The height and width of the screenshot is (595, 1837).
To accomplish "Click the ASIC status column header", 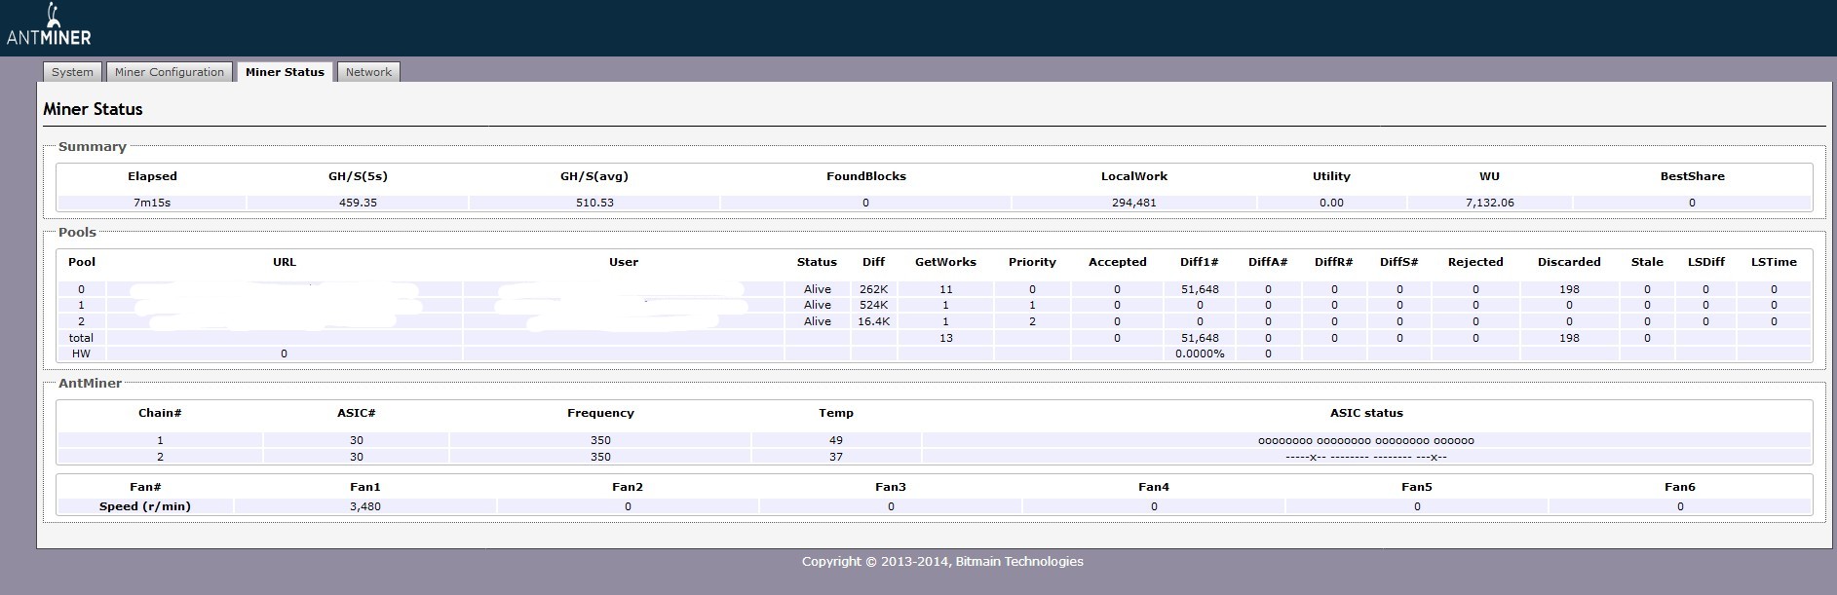I will click(x=1366, y=413).
